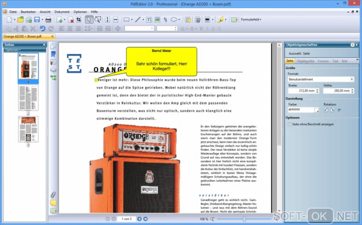Select the line drawing tool
362x225 pixels.
pos(138,19)
